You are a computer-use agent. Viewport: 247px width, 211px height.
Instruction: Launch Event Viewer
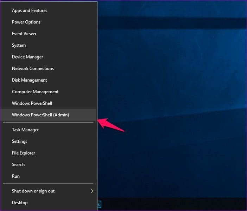pyautogui.click(x=49, y=34)
